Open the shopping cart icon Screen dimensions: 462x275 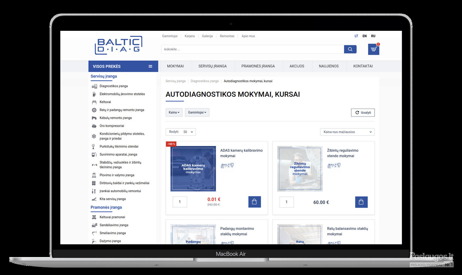click(373, 49)
